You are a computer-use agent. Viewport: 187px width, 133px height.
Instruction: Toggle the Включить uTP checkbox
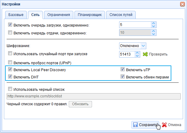(122, 70)
